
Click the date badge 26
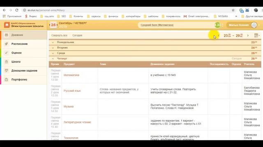tap(53, 25)
